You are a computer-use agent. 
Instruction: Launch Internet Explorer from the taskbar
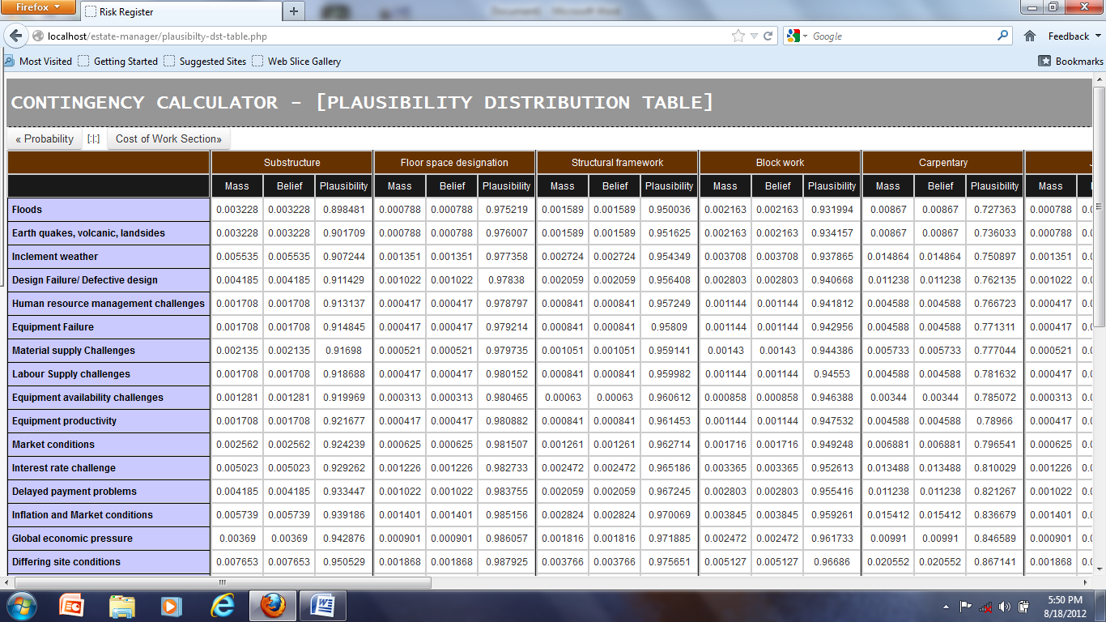[222, 605]
